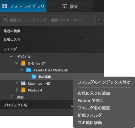Select the 私の写真 folder label
Image resolution: width=135 pixels, height=128 pixels.
coord(45,77)
